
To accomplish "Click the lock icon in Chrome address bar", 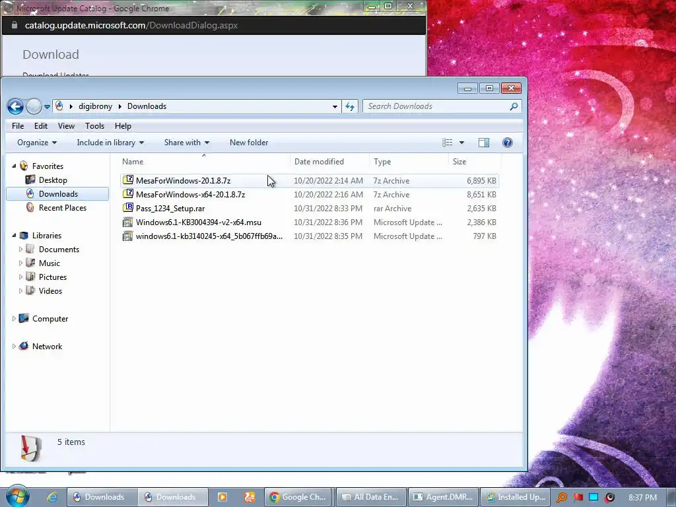I will click(x=15, y=26).
